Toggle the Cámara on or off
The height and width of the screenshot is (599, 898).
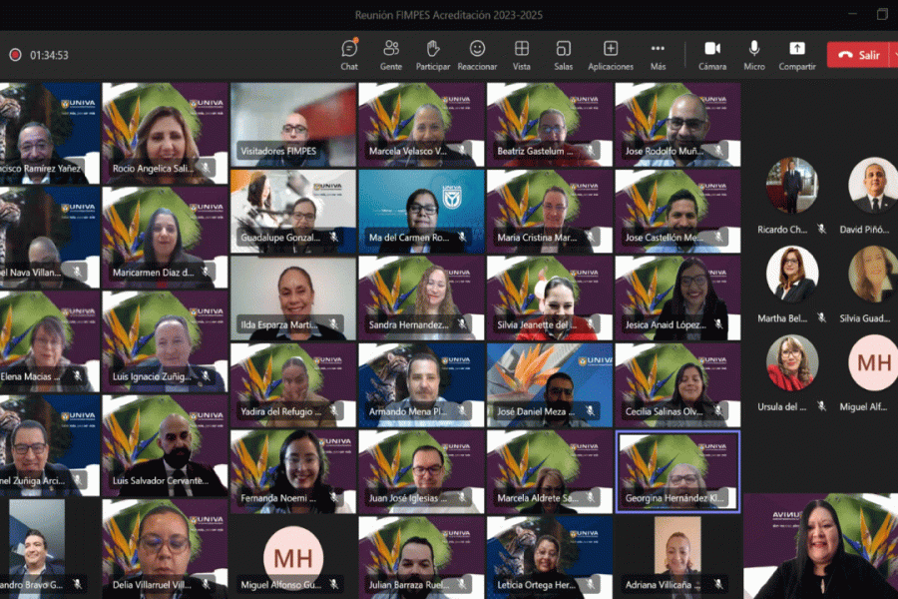click(712, 54)
